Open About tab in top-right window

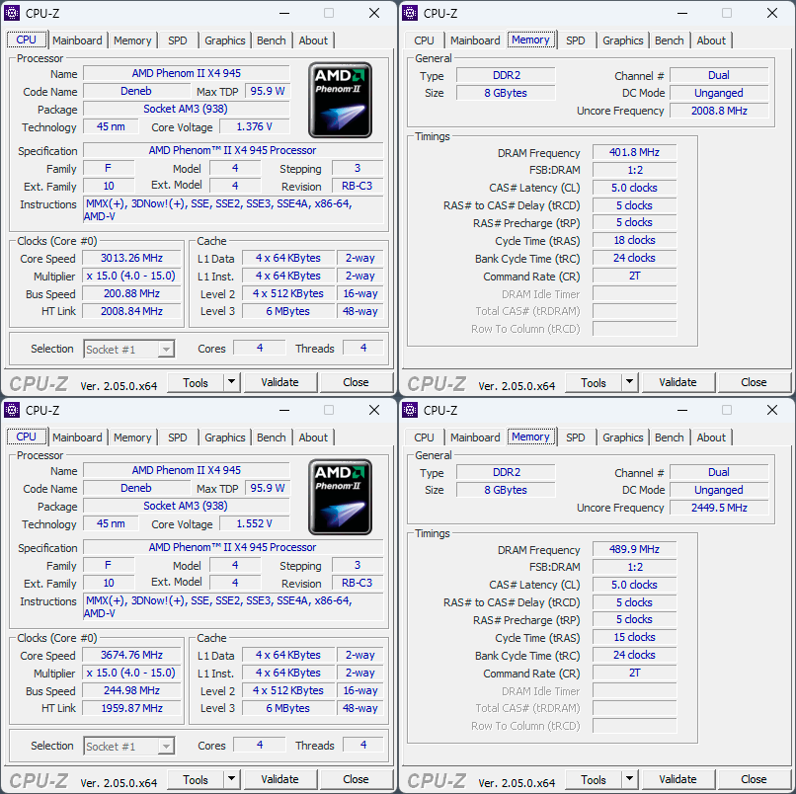click(711, 40)
